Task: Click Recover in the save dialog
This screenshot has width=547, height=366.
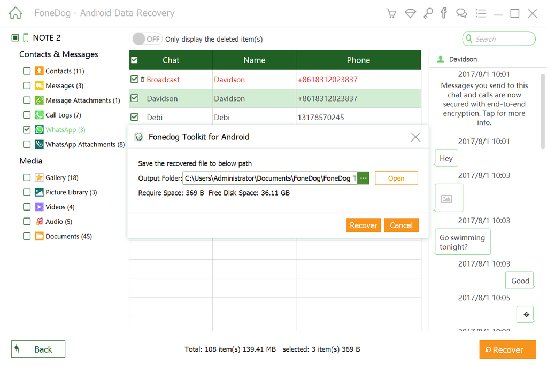Action: pyautogui.click(x=363, y=225)
